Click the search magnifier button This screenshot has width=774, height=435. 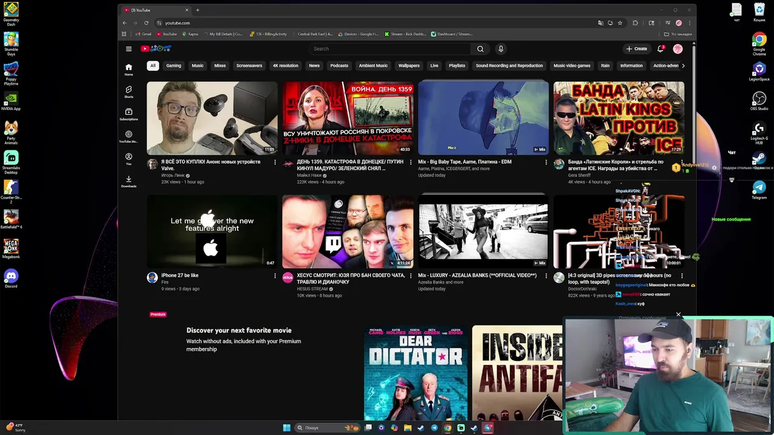480,49
